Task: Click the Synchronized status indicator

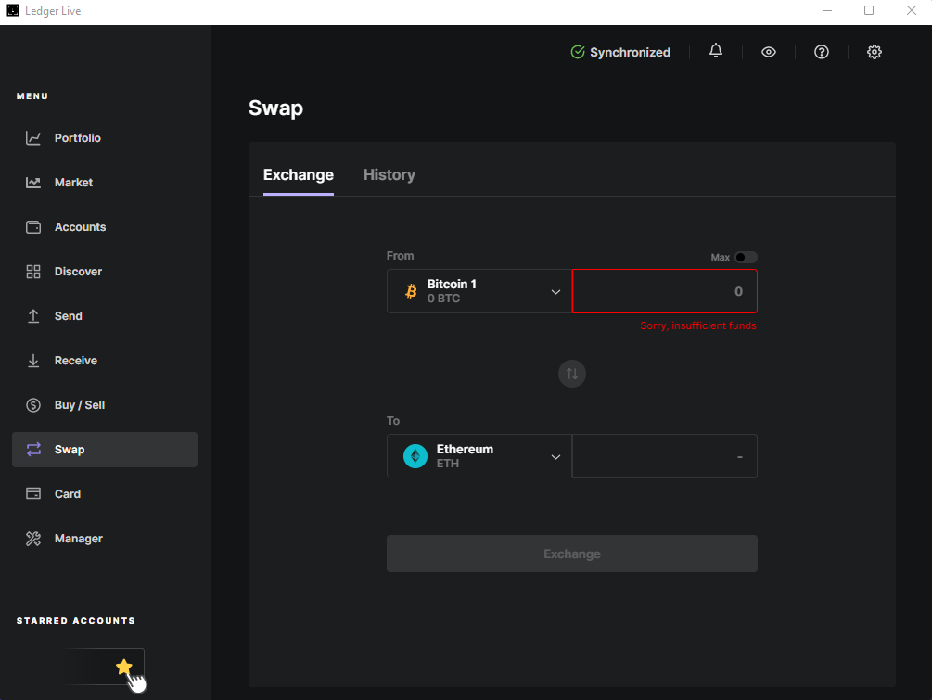Action: point(620,53)
